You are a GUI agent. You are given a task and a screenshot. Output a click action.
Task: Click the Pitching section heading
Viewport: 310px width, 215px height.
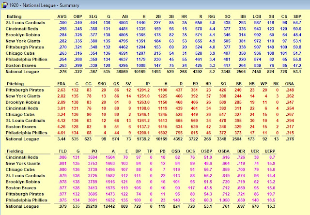(15, 84)
